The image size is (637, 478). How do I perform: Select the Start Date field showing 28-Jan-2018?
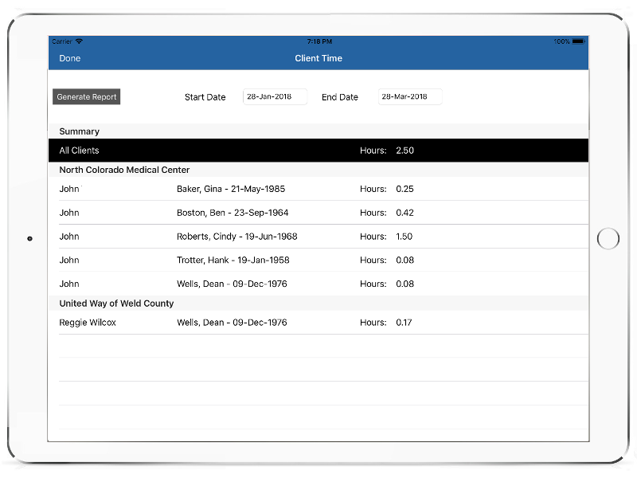(275, 97)
